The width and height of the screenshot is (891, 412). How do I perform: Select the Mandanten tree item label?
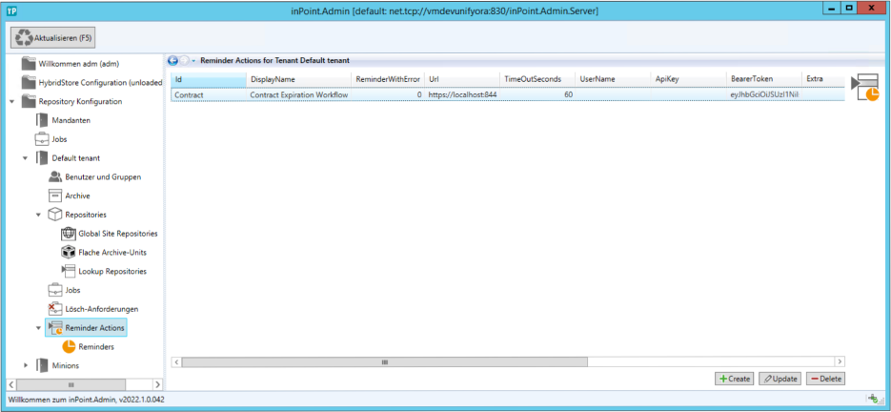(x=71, y=120)
